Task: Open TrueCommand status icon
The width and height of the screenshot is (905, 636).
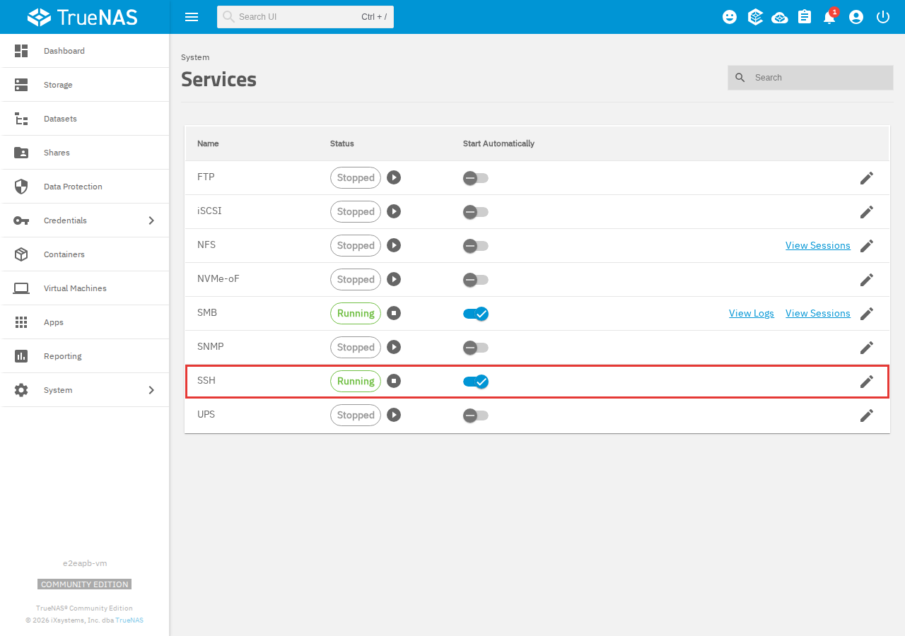Action: coord(755,17)
